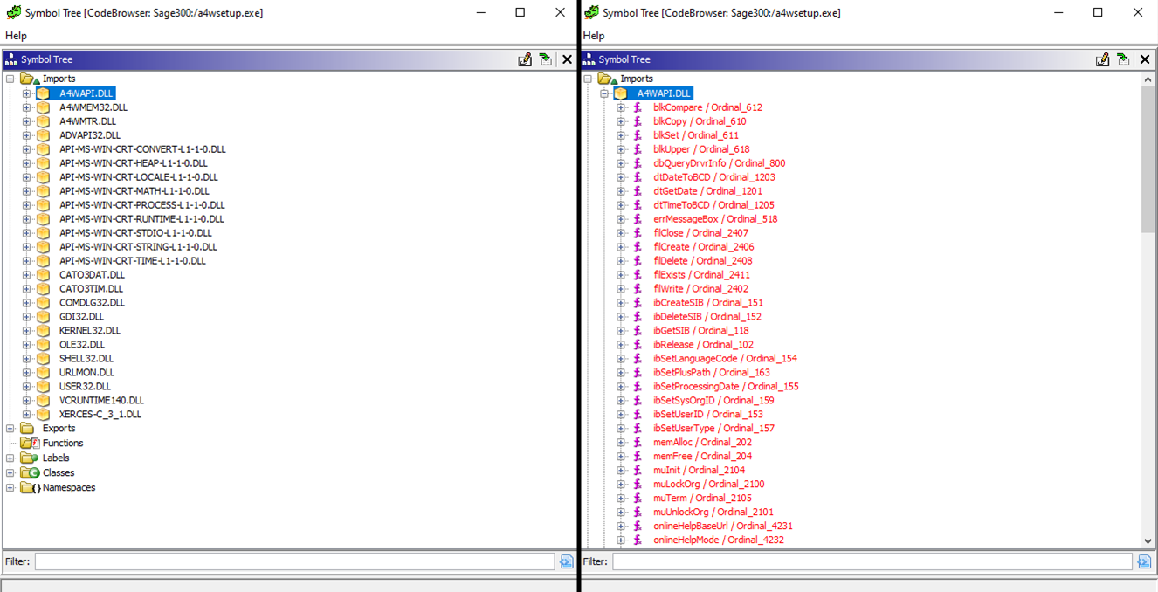The image size is (1158, 592).
Task: Open filter options icon in right window
Action: (1144, 561)
